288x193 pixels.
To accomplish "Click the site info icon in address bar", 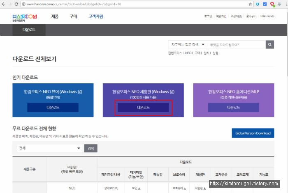I will [x=23, y=4].
